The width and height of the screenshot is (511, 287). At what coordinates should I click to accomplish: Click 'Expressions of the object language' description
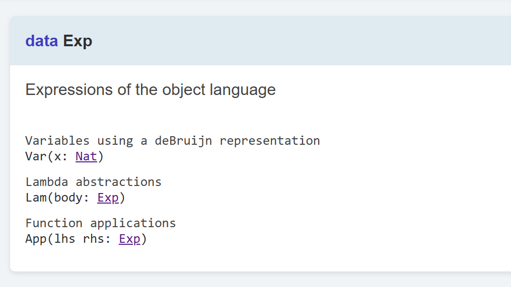point(151,89)
